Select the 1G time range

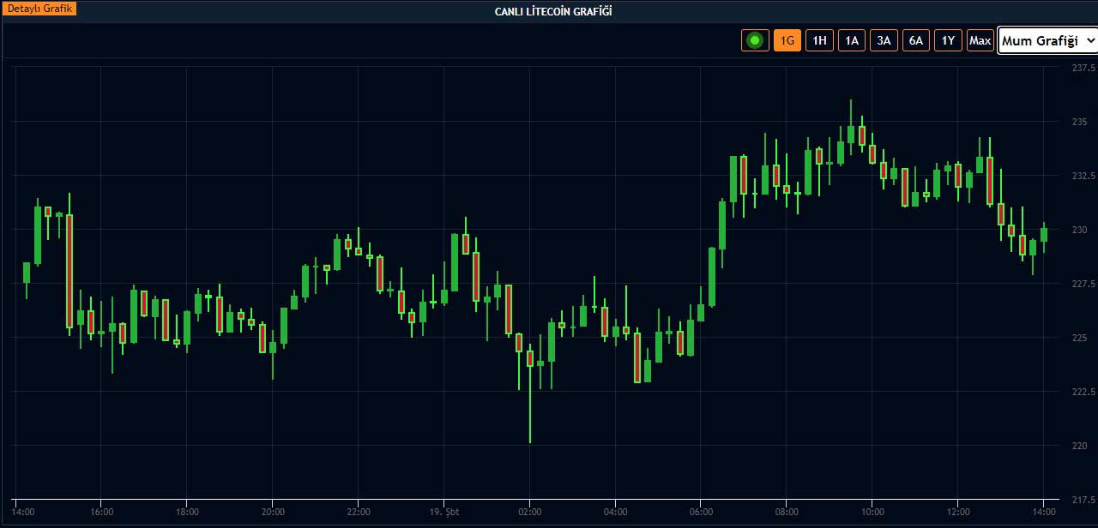point(787,40)
